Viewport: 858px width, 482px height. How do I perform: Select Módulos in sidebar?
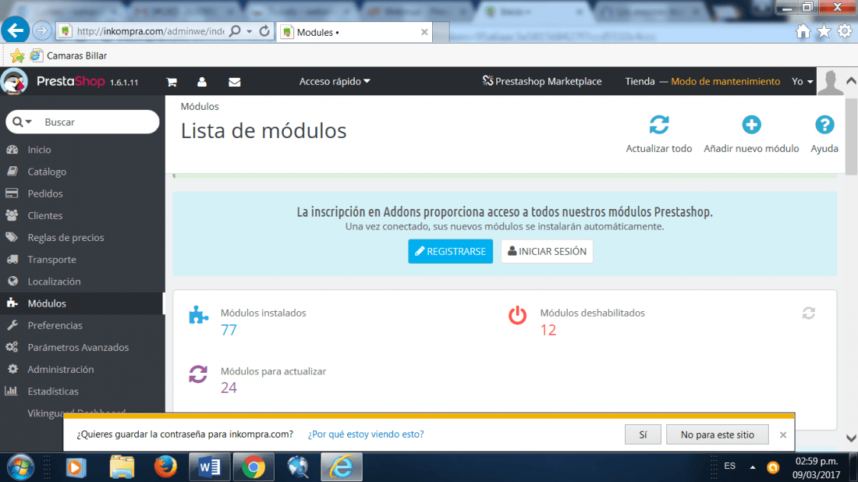tap(82, 303)
